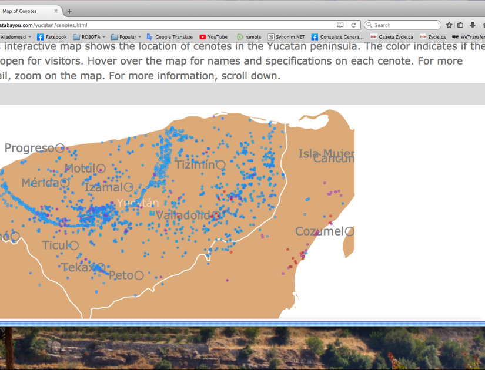Open a new tab with plus button
Viewport: 485px width, 370px height.
pos(69,11)
